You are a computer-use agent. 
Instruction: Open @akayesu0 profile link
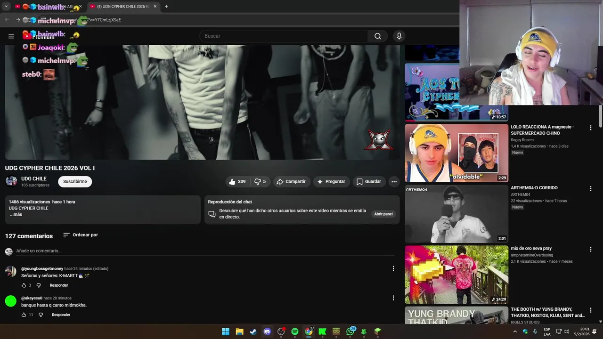click(32, 298)
